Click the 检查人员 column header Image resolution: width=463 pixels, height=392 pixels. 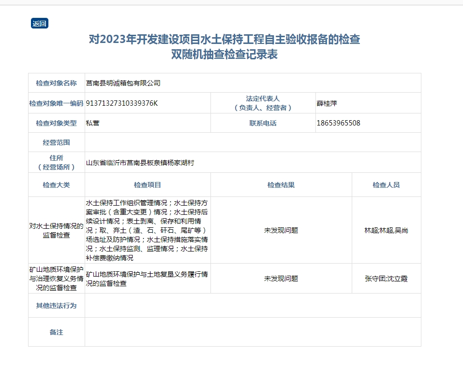pyautogui.click(x=386, y=185)
